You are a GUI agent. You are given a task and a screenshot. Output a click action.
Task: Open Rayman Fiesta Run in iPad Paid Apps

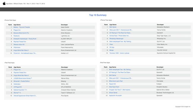pyautogui.click(x=20, y=72)
